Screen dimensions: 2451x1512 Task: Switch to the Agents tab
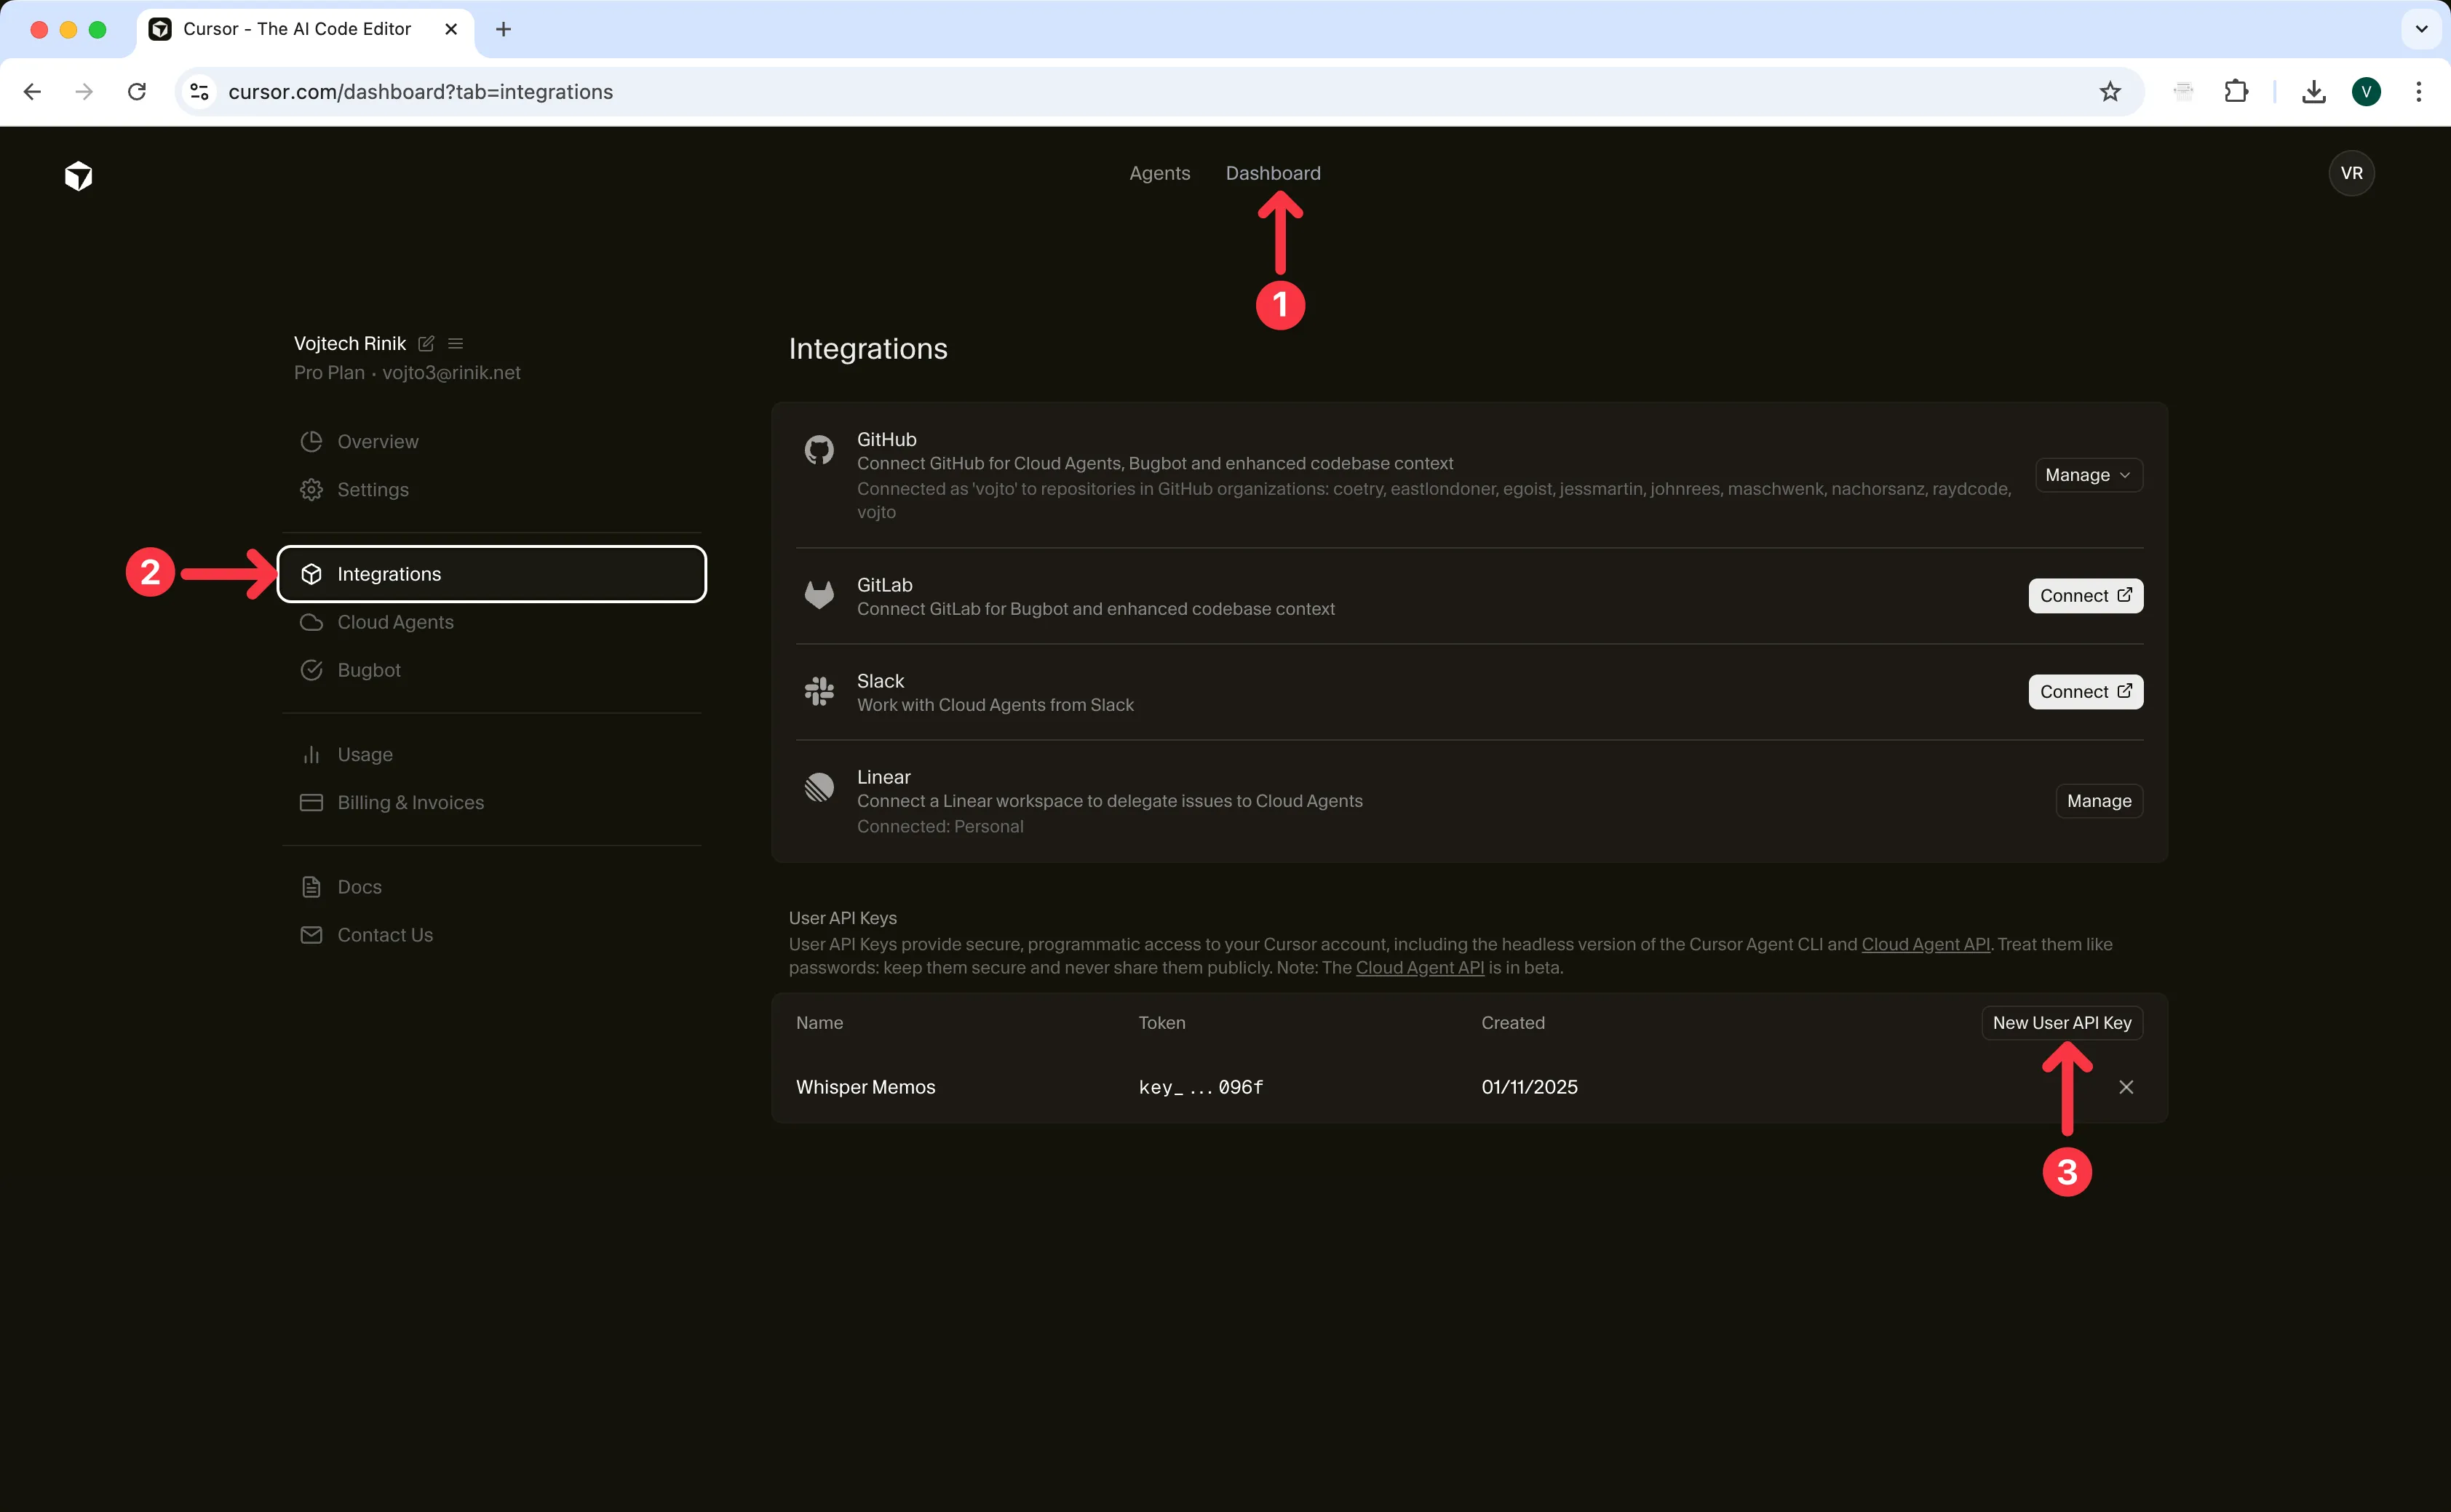(1159, 173)
